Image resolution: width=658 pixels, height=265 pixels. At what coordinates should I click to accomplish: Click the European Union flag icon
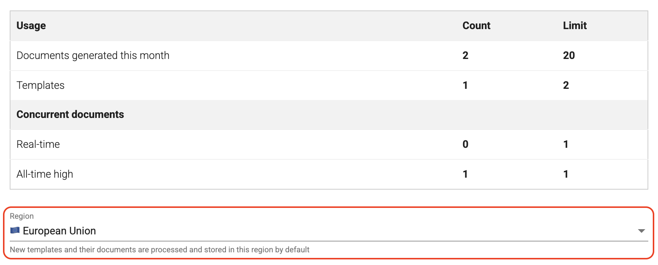point(15,230)
